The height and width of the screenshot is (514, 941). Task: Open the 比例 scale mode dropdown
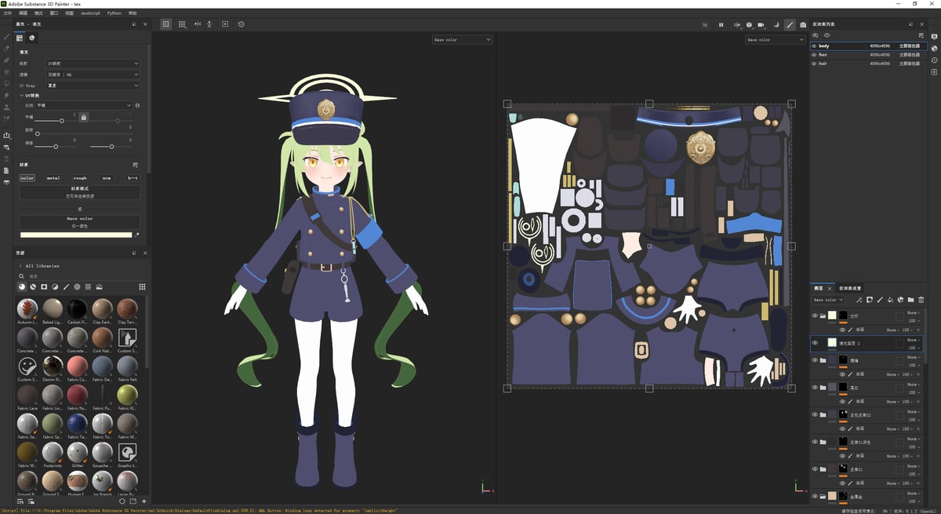coord(84,105)
